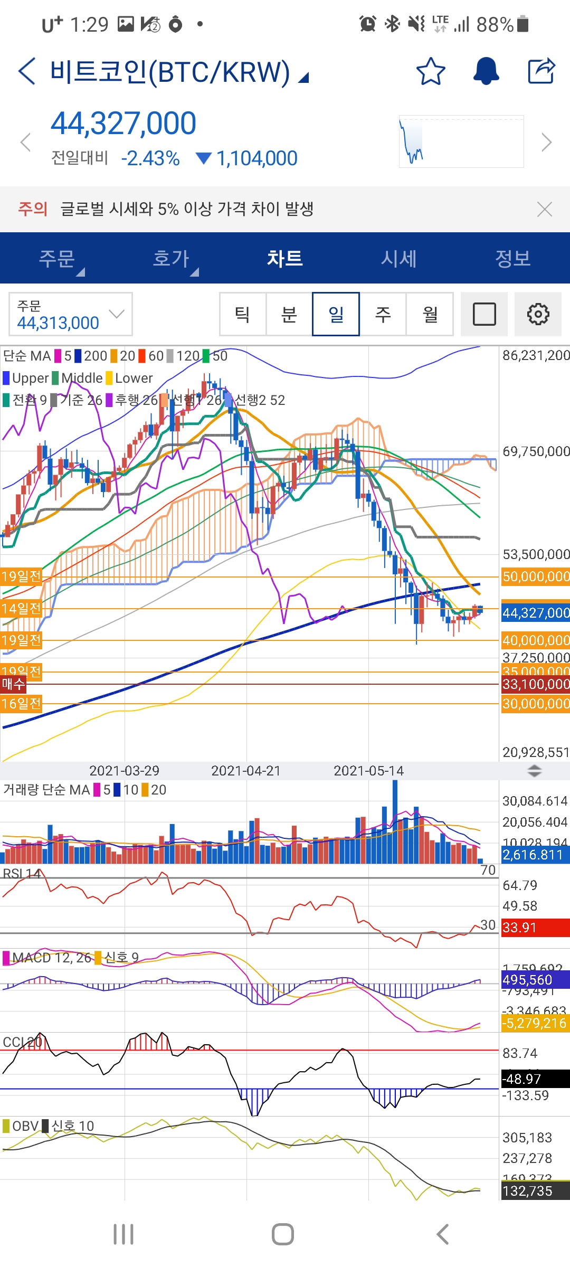Tap the back arrow beside 비트코인 title
This screenshot has height=1267, width=570.
click(x=27, y=71)
